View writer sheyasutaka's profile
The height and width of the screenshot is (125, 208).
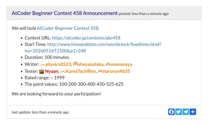click(x=91, y=64)
